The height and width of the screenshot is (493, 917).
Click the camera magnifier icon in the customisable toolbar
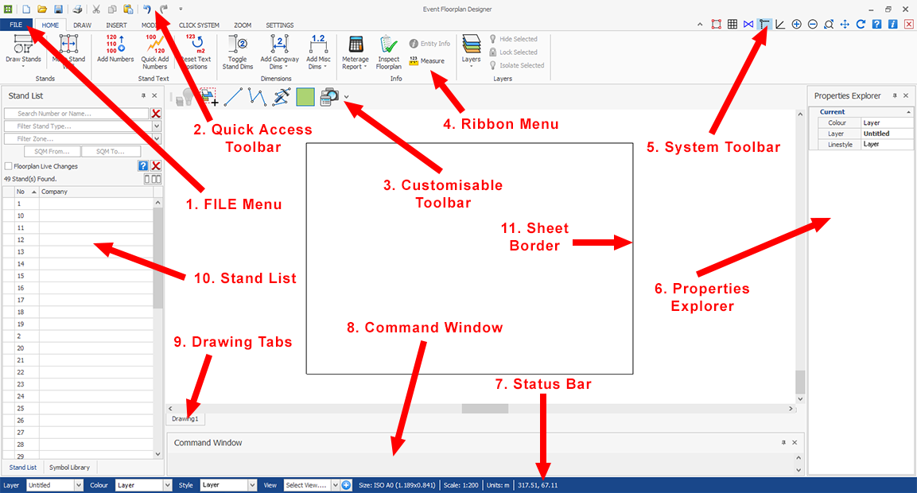tap(329, 97)
